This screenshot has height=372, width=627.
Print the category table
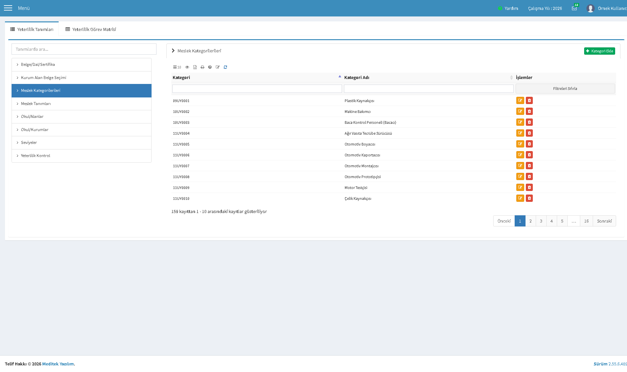point(202,67)
